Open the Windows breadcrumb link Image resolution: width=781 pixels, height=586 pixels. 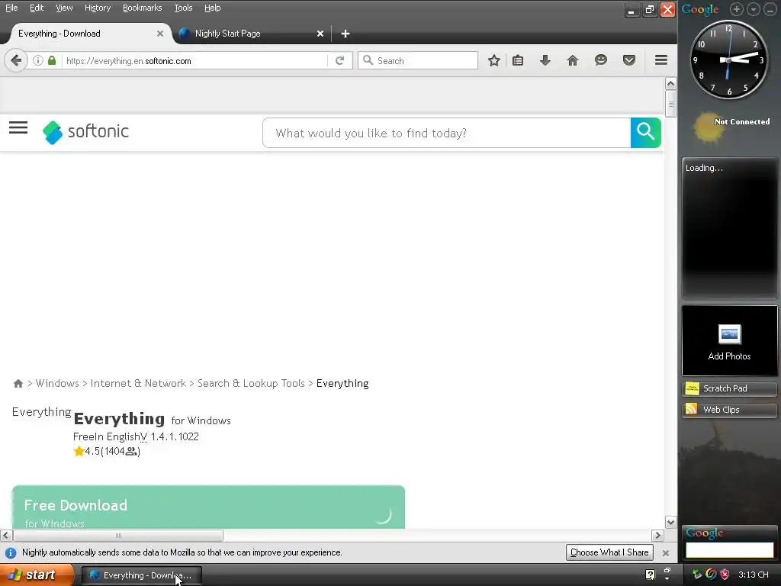click(x=57, y=383)
